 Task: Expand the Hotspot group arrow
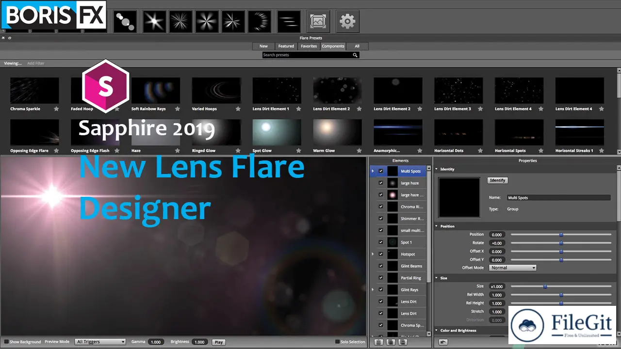(373, 254)
